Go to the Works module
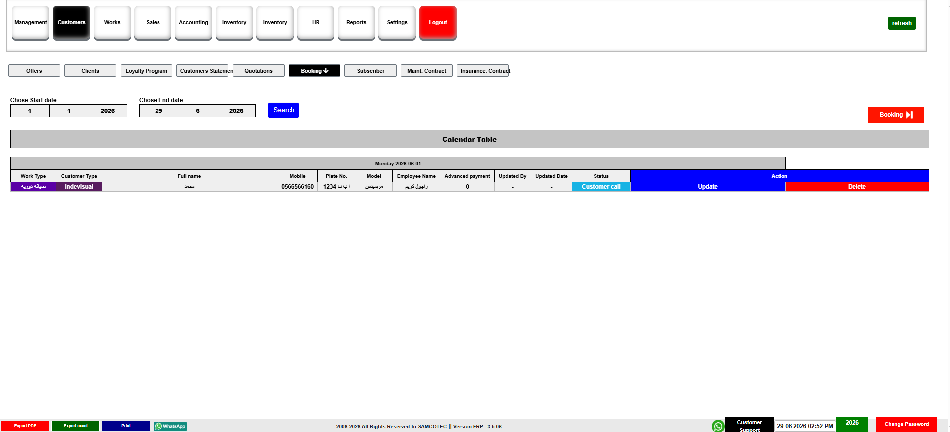Viewport: 950px width, 432px height. (112, 23)
